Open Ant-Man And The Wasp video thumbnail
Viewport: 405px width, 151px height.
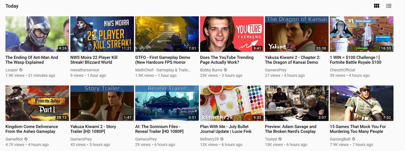(37, 34)
